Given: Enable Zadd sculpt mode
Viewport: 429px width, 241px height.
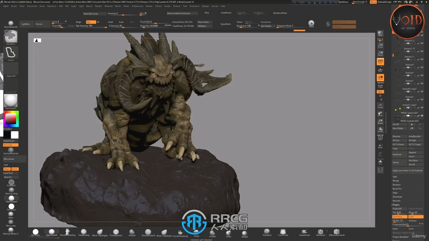Looking at the screenshot, I should (110, 22).
